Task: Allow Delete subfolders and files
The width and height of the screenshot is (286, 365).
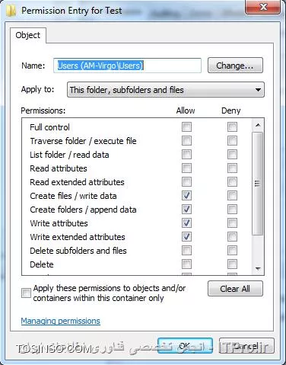Action: click(x=186, y=251)
